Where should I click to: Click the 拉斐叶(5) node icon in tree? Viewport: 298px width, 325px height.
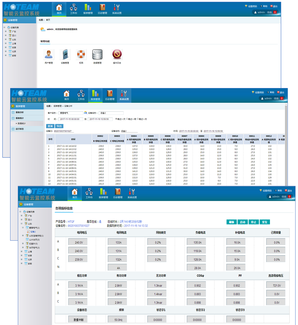[27, 243]
